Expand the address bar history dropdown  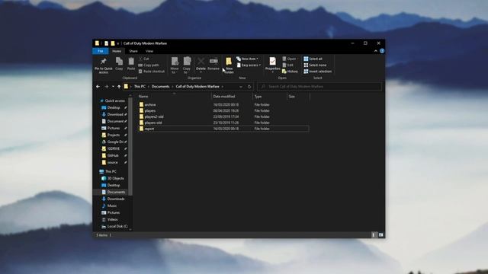[241, 86]
